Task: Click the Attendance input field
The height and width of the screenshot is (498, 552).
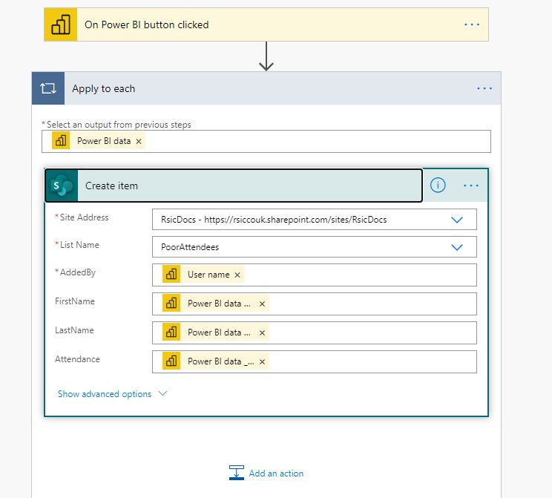Action: click(315, 361)
